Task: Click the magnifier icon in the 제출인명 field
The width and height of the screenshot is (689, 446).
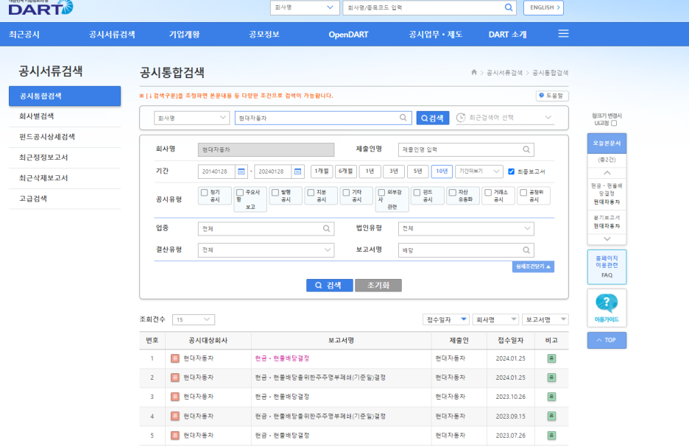Action: 526,149
